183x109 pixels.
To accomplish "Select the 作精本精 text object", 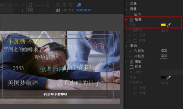I will tap(83, 67).
